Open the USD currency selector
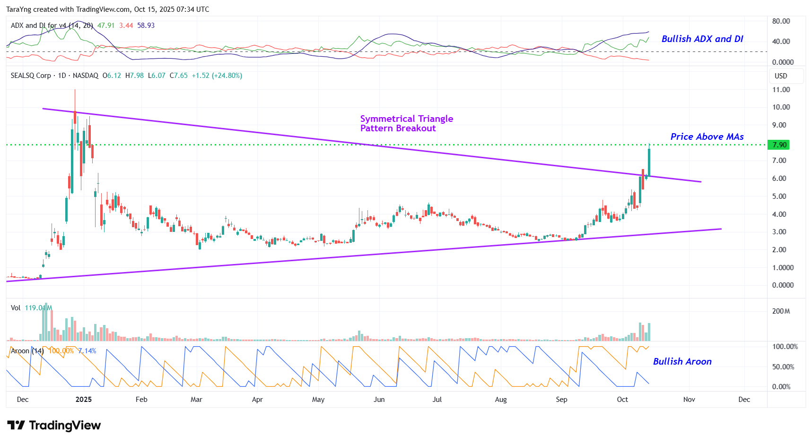812x443 pixels. (781, 76)
